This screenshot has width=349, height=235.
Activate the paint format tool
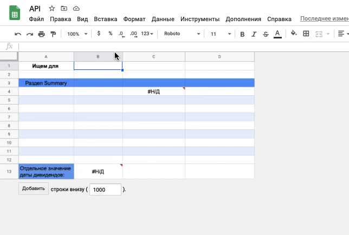53,34
